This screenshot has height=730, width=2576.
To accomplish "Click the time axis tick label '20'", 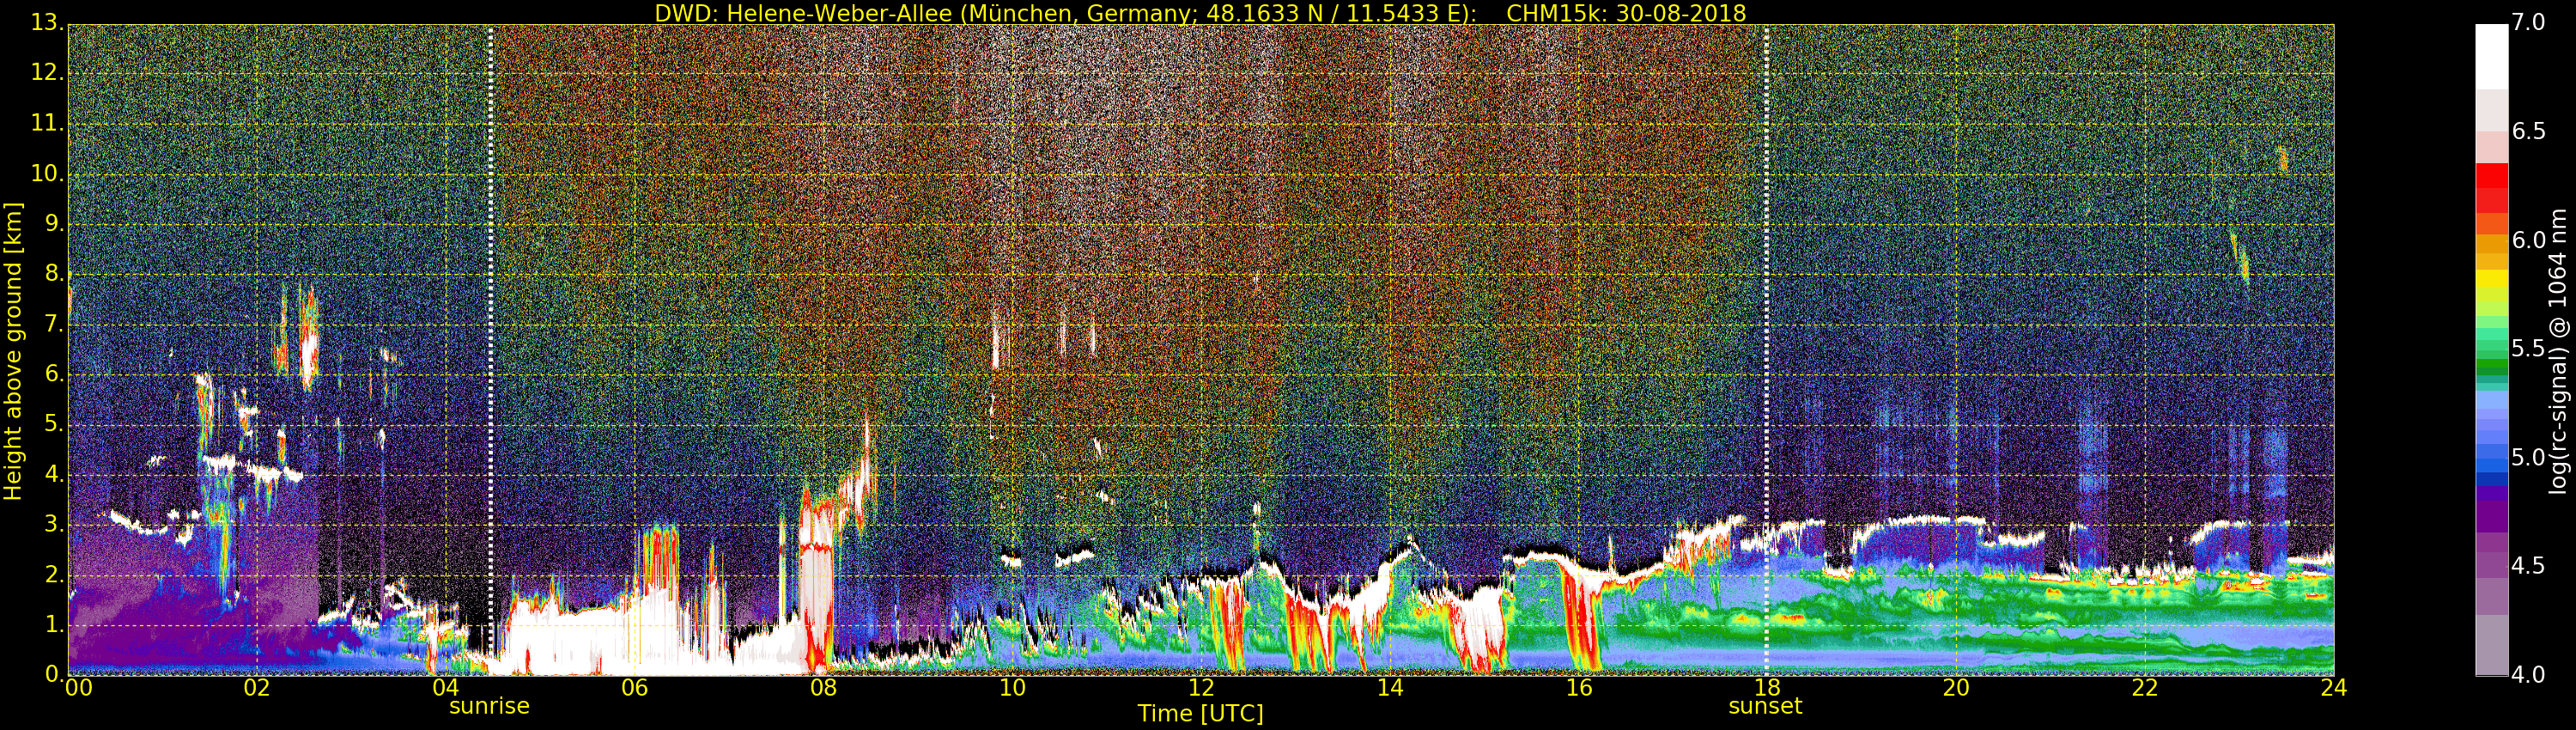I will (x=1956, y=688).
